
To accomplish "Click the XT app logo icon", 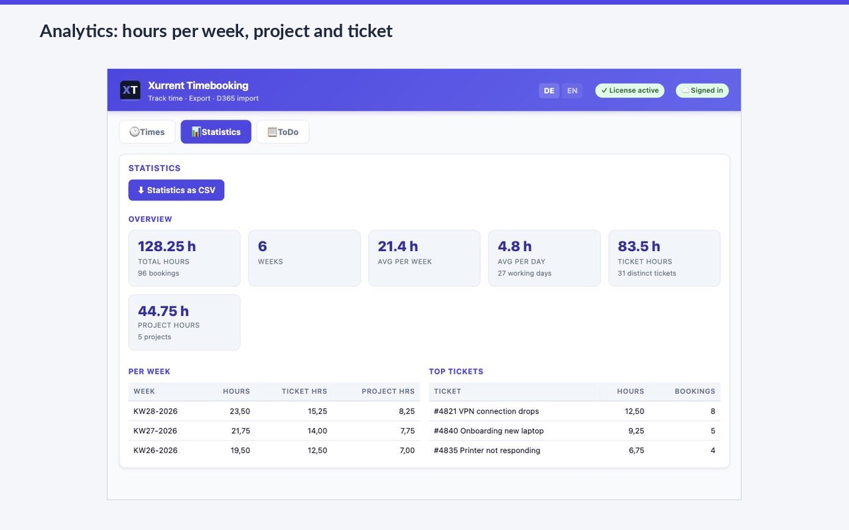I will 130,90.
